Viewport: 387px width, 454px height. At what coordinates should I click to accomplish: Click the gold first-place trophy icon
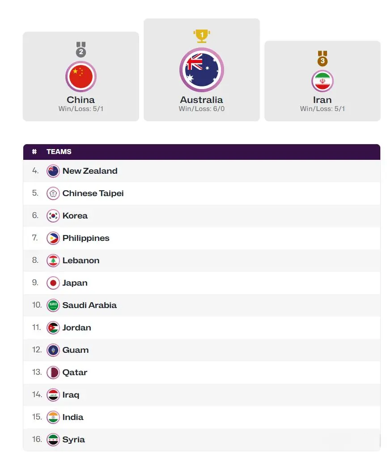[x=201, y=35]
